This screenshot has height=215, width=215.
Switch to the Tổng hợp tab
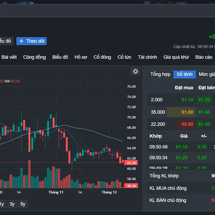coord(160,74)
